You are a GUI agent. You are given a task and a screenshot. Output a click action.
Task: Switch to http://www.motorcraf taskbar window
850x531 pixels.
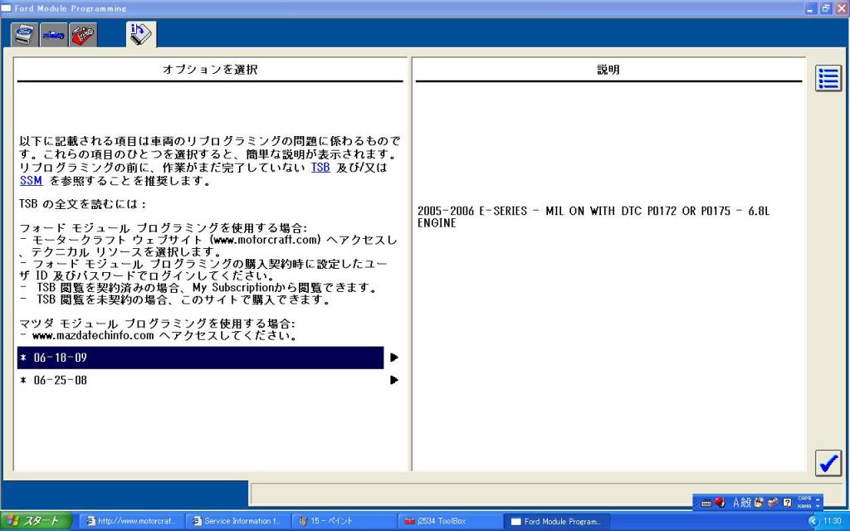pyautogui.click(x=132, y=521)
